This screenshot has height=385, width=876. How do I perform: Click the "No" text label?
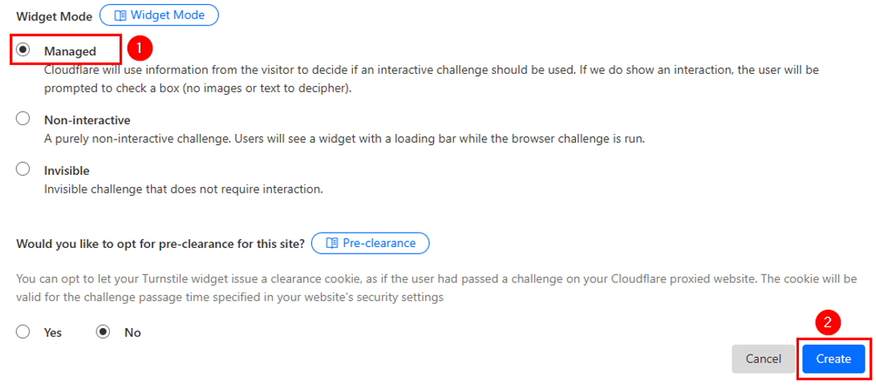click(x=132, y=333)
